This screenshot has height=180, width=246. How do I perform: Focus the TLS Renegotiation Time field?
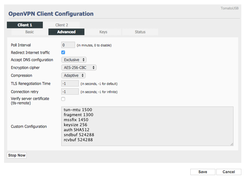point(70,83)
